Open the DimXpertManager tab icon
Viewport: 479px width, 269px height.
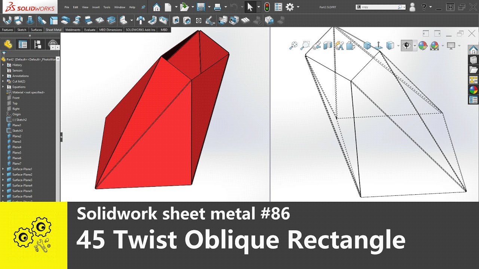pos(53,45)
